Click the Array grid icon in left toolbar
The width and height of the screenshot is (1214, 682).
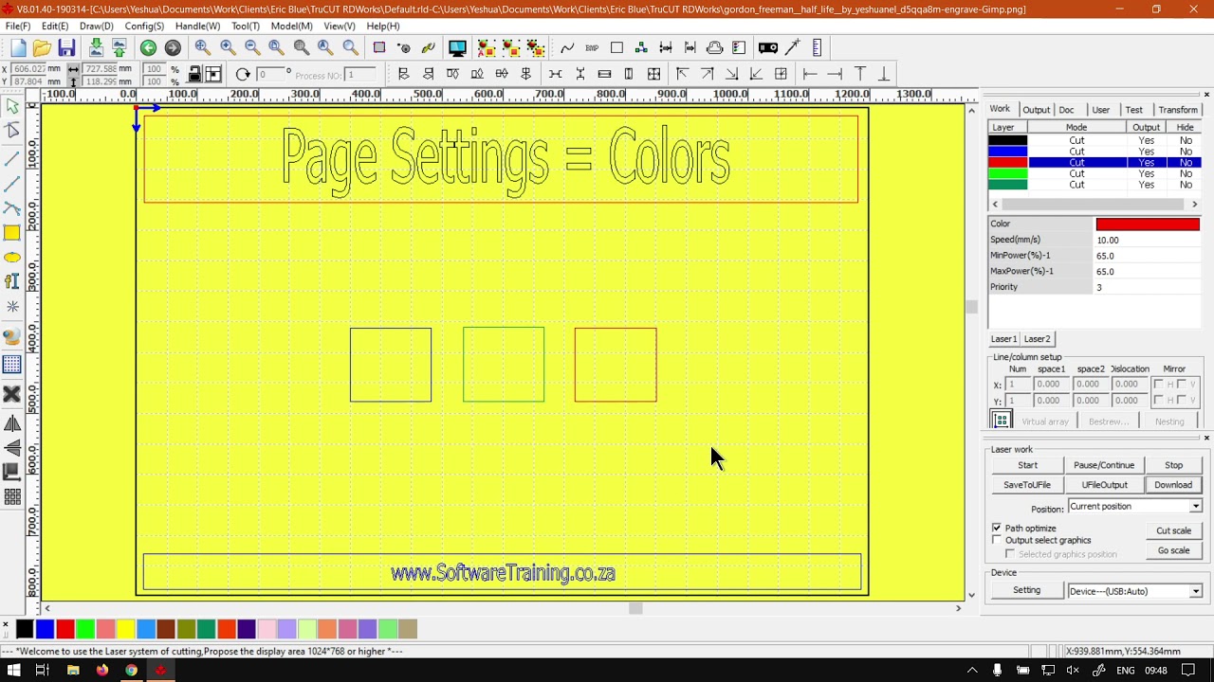tap(12, 496)
